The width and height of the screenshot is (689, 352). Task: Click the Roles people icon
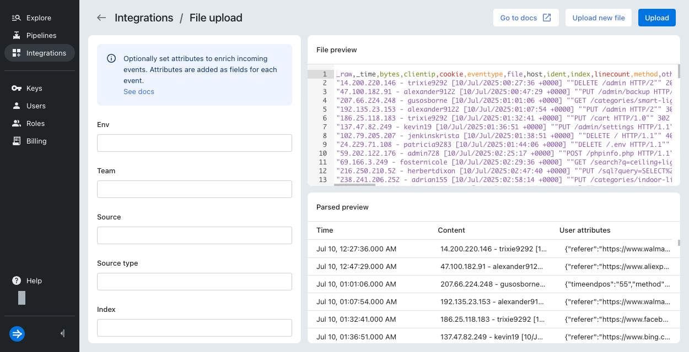[x=17, y=123]
